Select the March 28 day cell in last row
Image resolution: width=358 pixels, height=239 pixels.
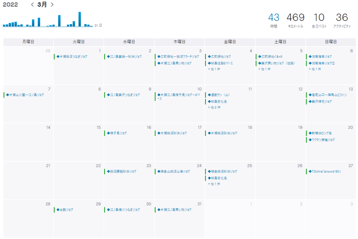tap(28, 219)
